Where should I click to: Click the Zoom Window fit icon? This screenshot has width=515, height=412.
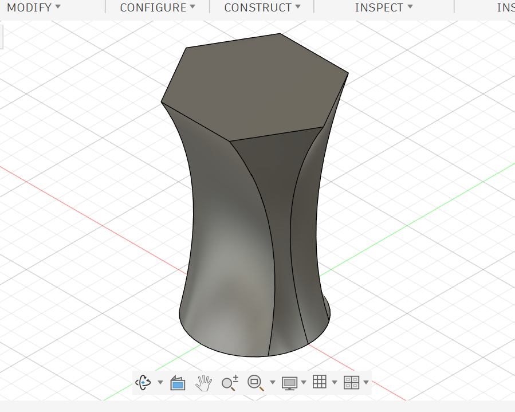[x=255, y=383]
